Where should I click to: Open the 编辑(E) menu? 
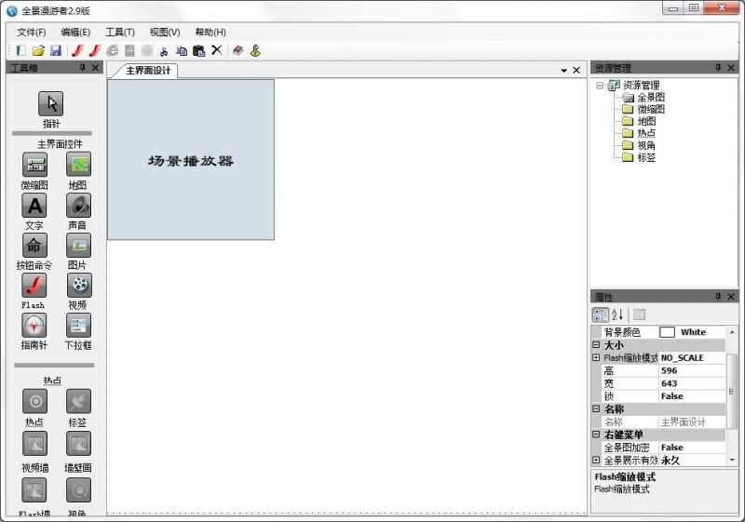click(75, 33)
